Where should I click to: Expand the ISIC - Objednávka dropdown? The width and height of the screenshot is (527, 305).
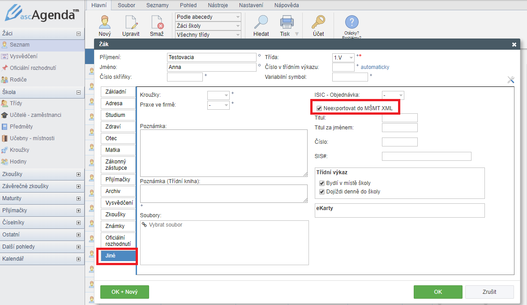[393, 95]
